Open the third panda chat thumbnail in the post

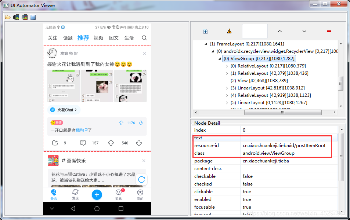(x=130, y=86)
